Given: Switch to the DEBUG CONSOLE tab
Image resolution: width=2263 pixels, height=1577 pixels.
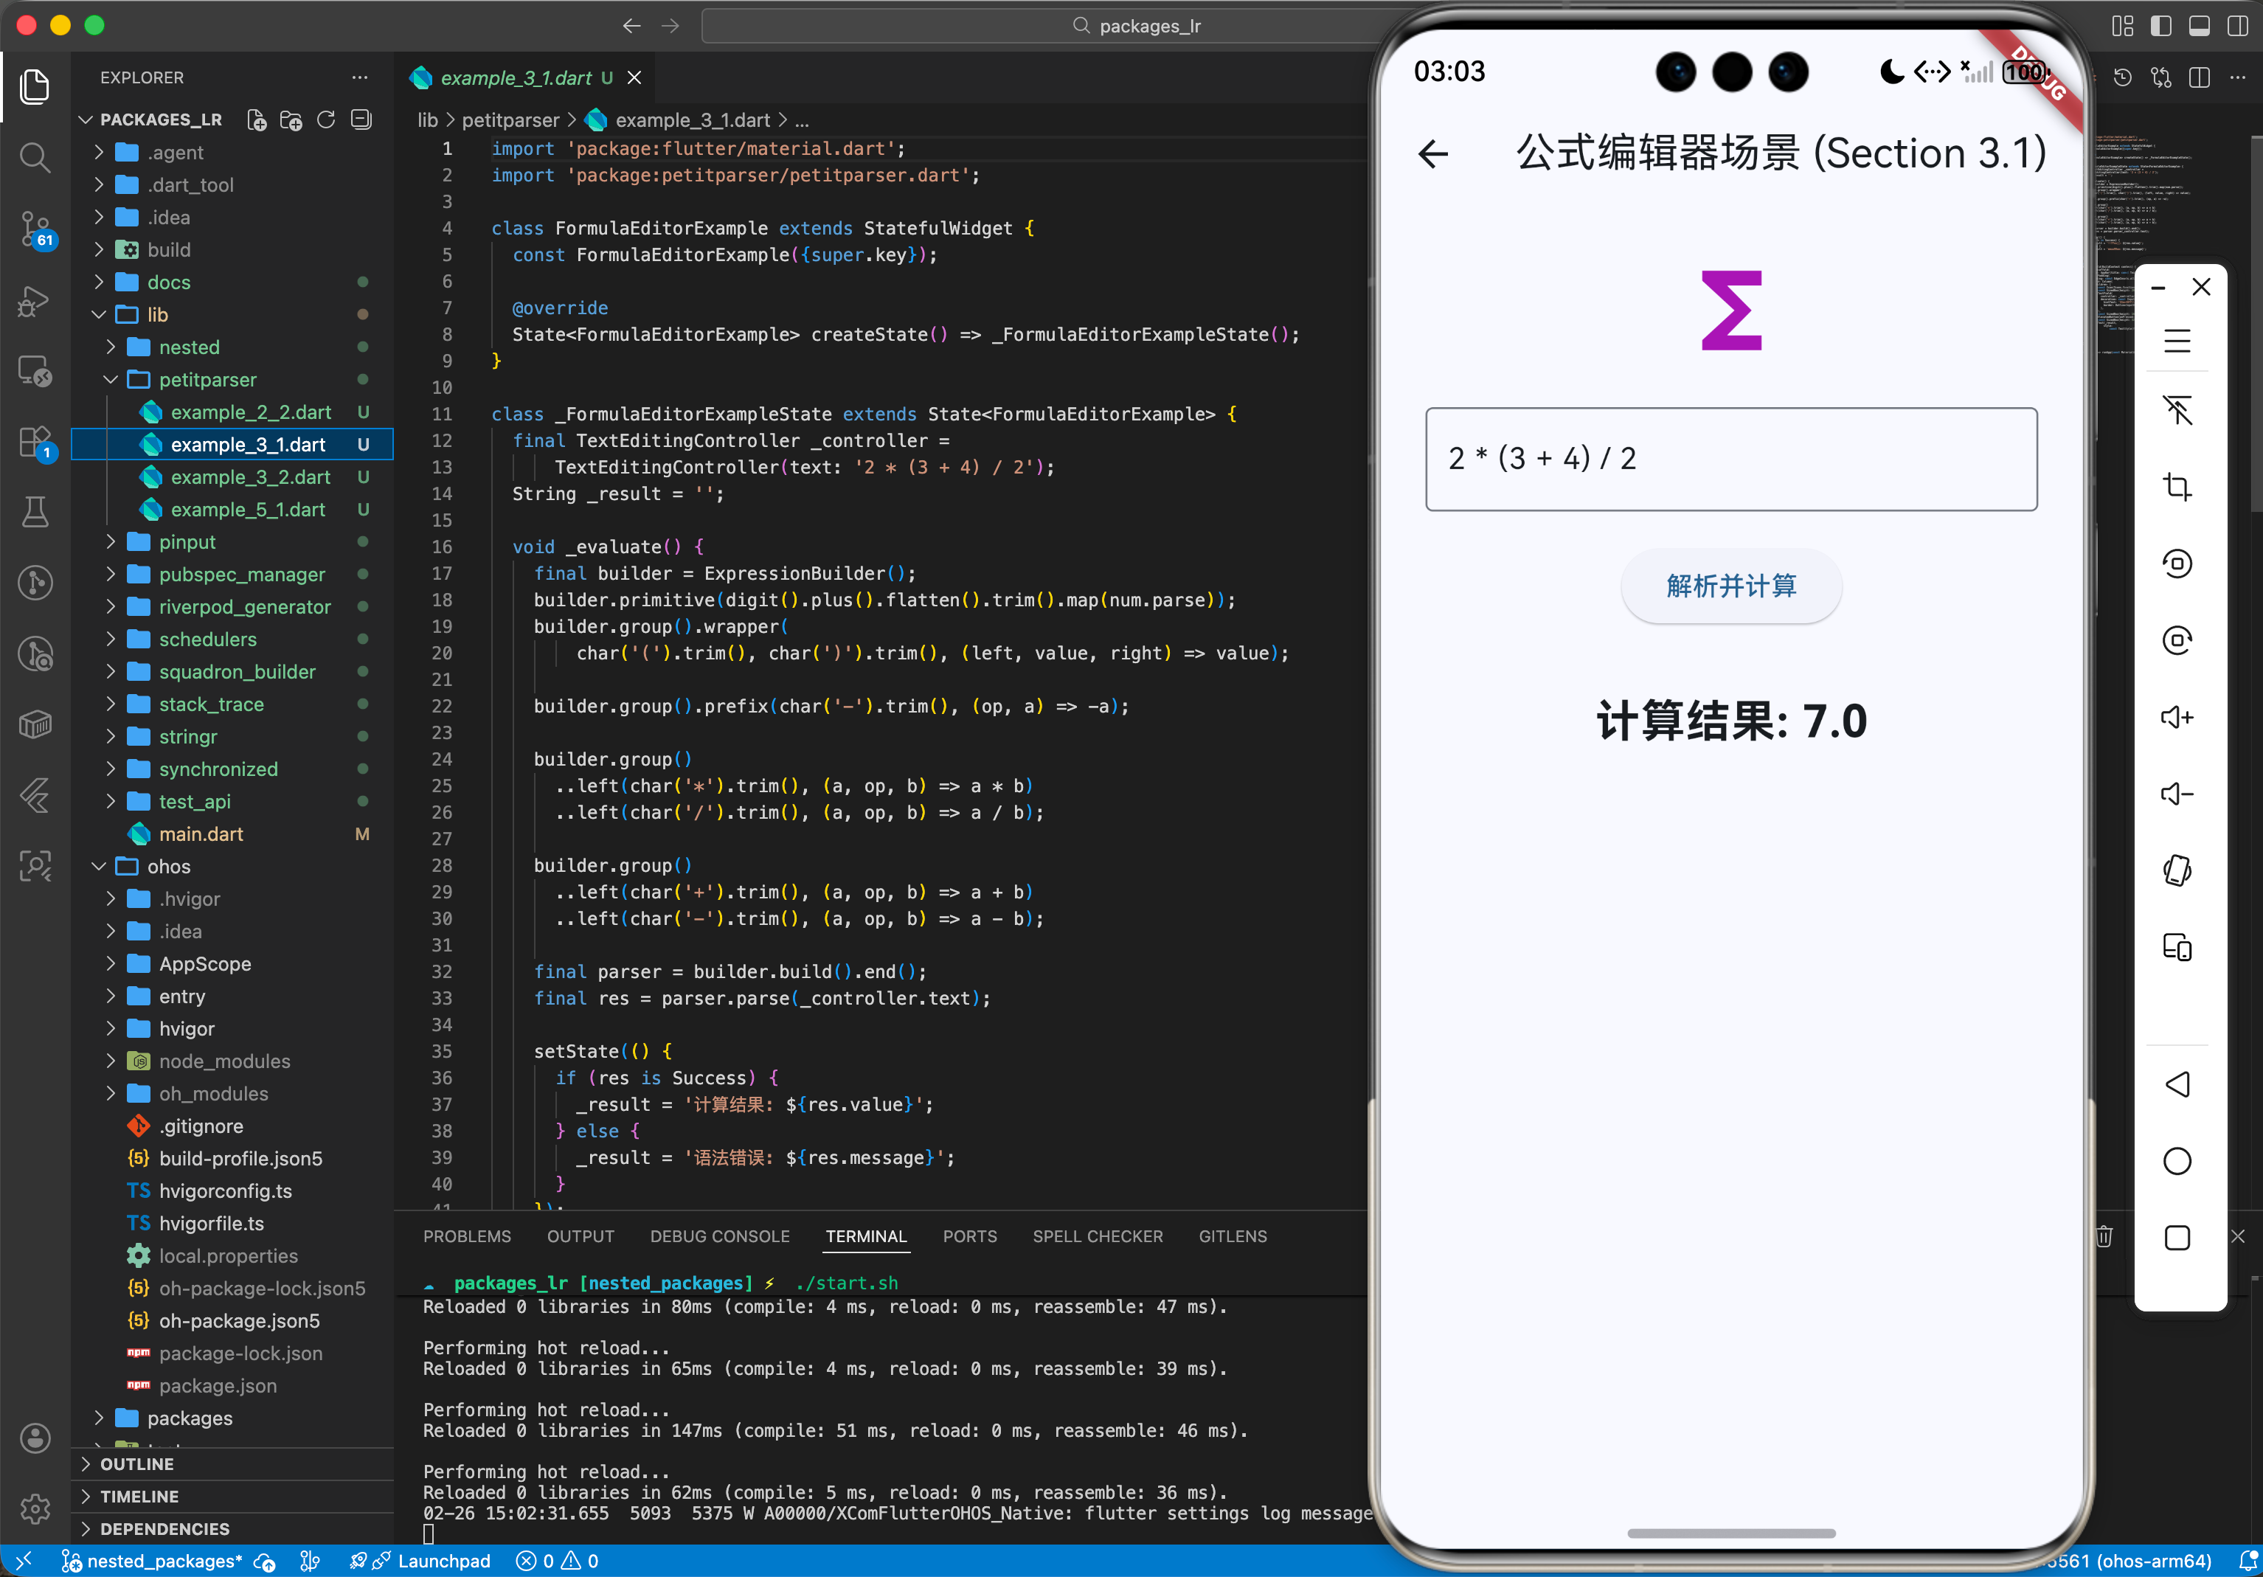Looking at the screenshot, I should [719, 1236].
